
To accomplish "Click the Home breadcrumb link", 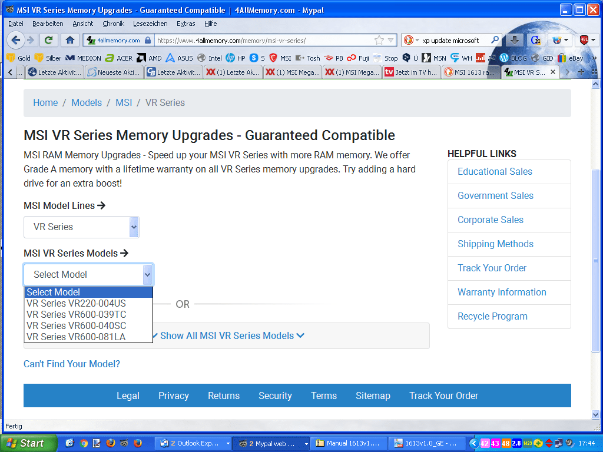I will (x=45, y=102).
